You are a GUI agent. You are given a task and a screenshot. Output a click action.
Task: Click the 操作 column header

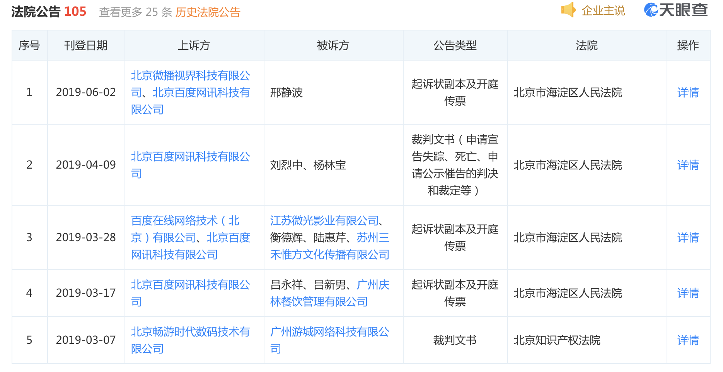[688, 46]
